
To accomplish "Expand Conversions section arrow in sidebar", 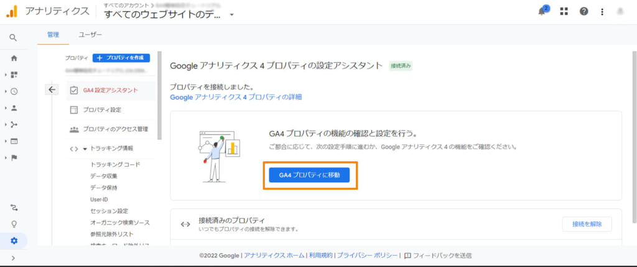I will [6, 157].
